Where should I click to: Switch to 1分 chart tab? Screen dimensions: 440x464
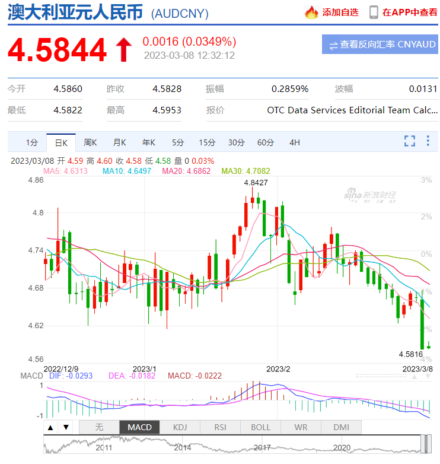[31, 142]
